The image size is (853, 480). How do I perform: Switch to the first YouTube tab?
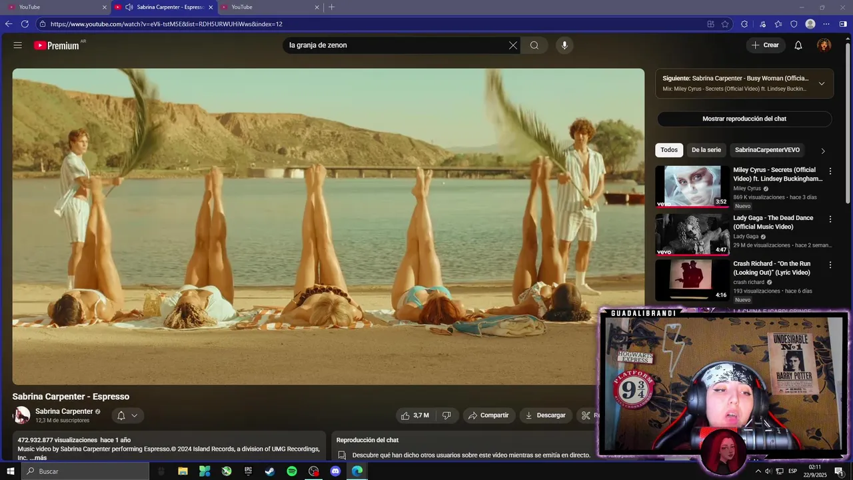(56, 7)
